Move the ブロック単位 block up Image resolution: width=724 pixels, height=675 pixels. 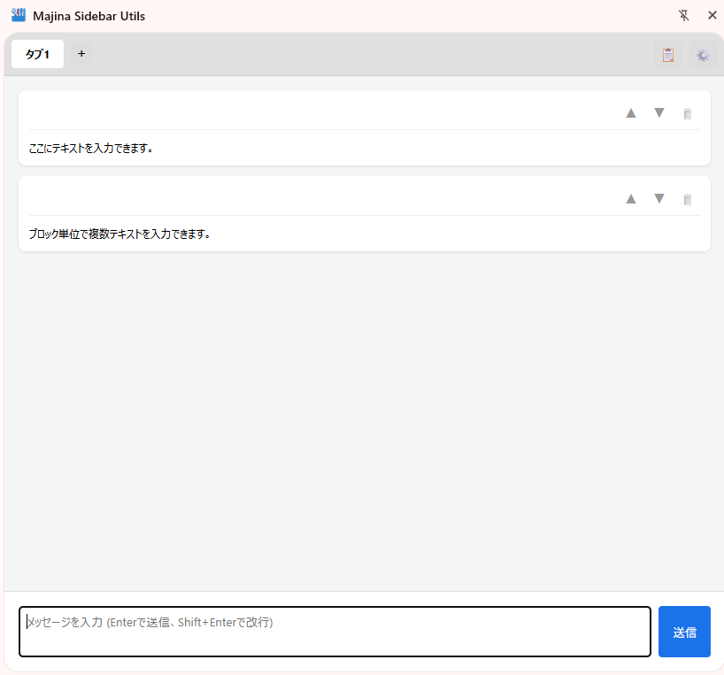coord(631,199)
